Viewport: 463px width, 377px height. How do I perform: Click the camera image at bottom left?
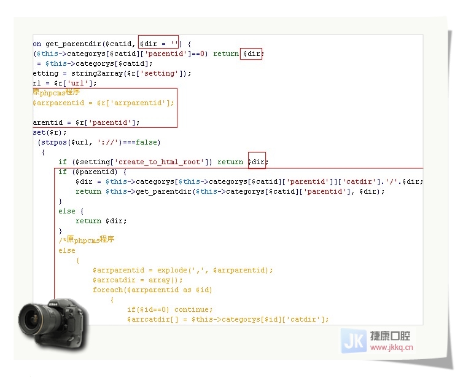tap(53, 324)
